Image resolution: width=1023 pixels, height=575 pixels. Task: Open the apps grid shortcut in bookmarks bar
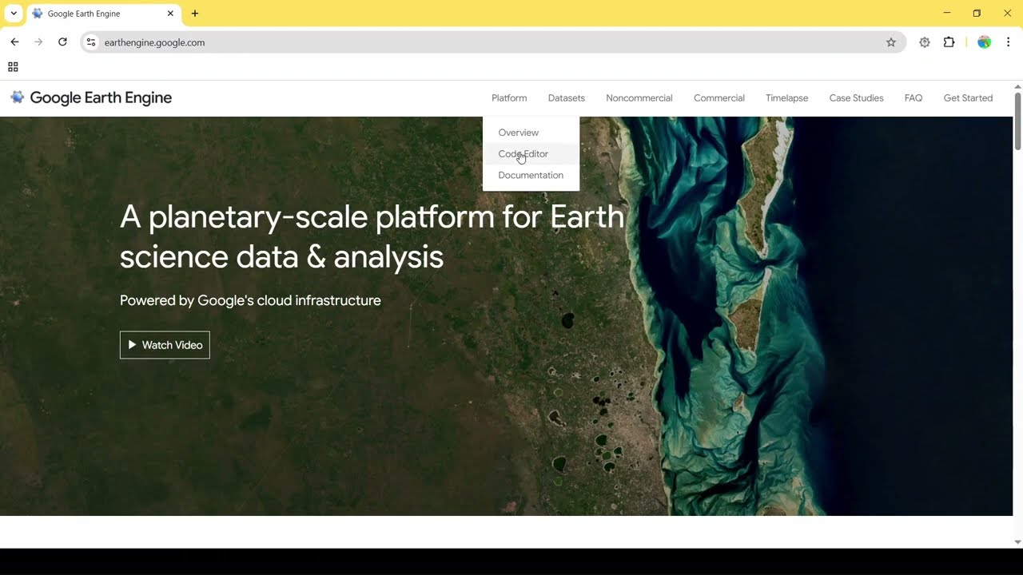[x=13, y=67]
